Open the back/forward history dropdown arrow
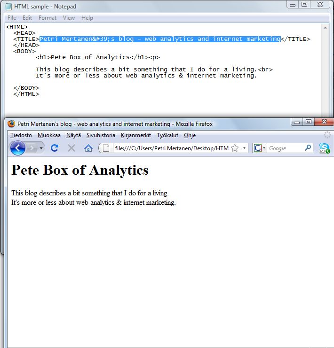Viewport: 334px width, 348px height. (x=41, y=148)
